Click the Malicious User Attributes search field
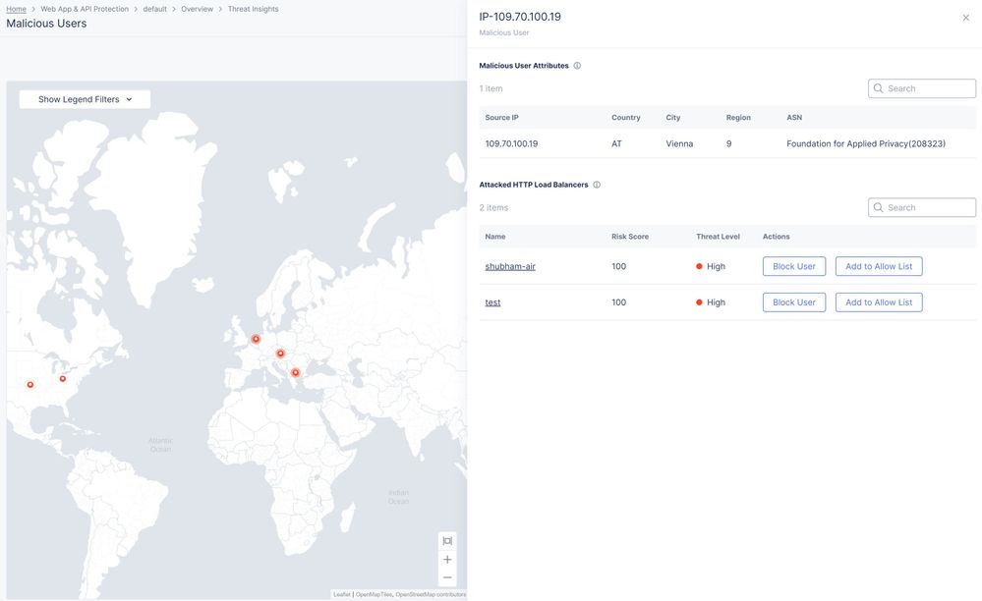Image resolution: width=982 pixels, height=601 pixels. click(929, 88)
